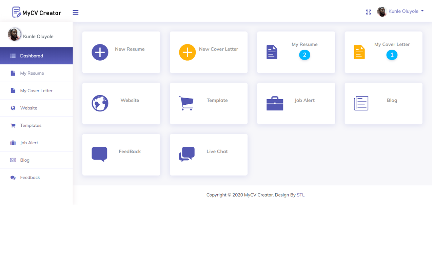Click the MyCV Creator logo
Screen dimensions: 434x271
pyautogui.click(x=37, y=13)
